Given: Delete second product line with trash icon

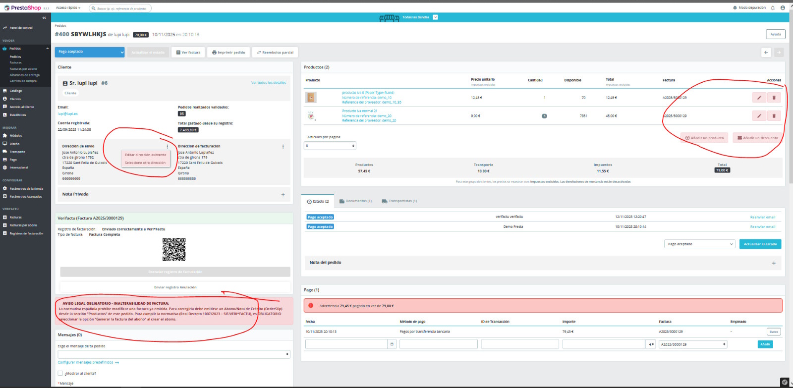Looking at the screenshot, I should pyautogui.click(x=774, y=116).
